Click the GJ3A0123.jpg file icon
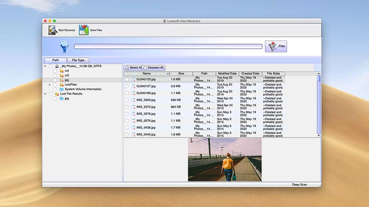369x207 pixels. pyautogui.click(x=133, y=79)
